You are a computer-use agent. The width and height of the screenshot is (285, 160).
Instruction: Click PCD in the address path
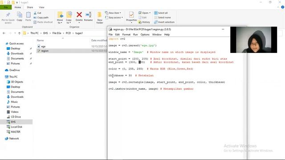point(68,33)
